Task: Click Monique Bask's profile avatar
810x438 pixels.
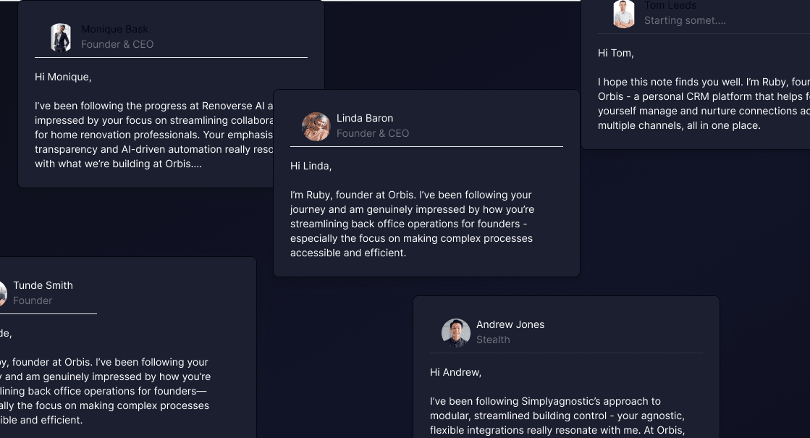Action: point(61,37)
